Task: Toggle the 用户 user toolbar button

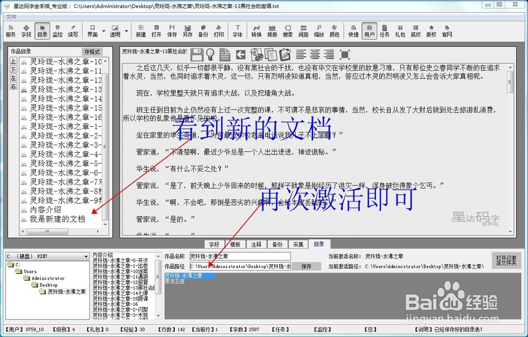Action: click(369, 31)
